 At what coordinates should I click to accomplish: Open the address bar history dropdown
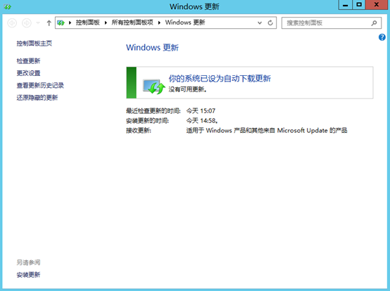pyautogui.click(x=260, y=22)
